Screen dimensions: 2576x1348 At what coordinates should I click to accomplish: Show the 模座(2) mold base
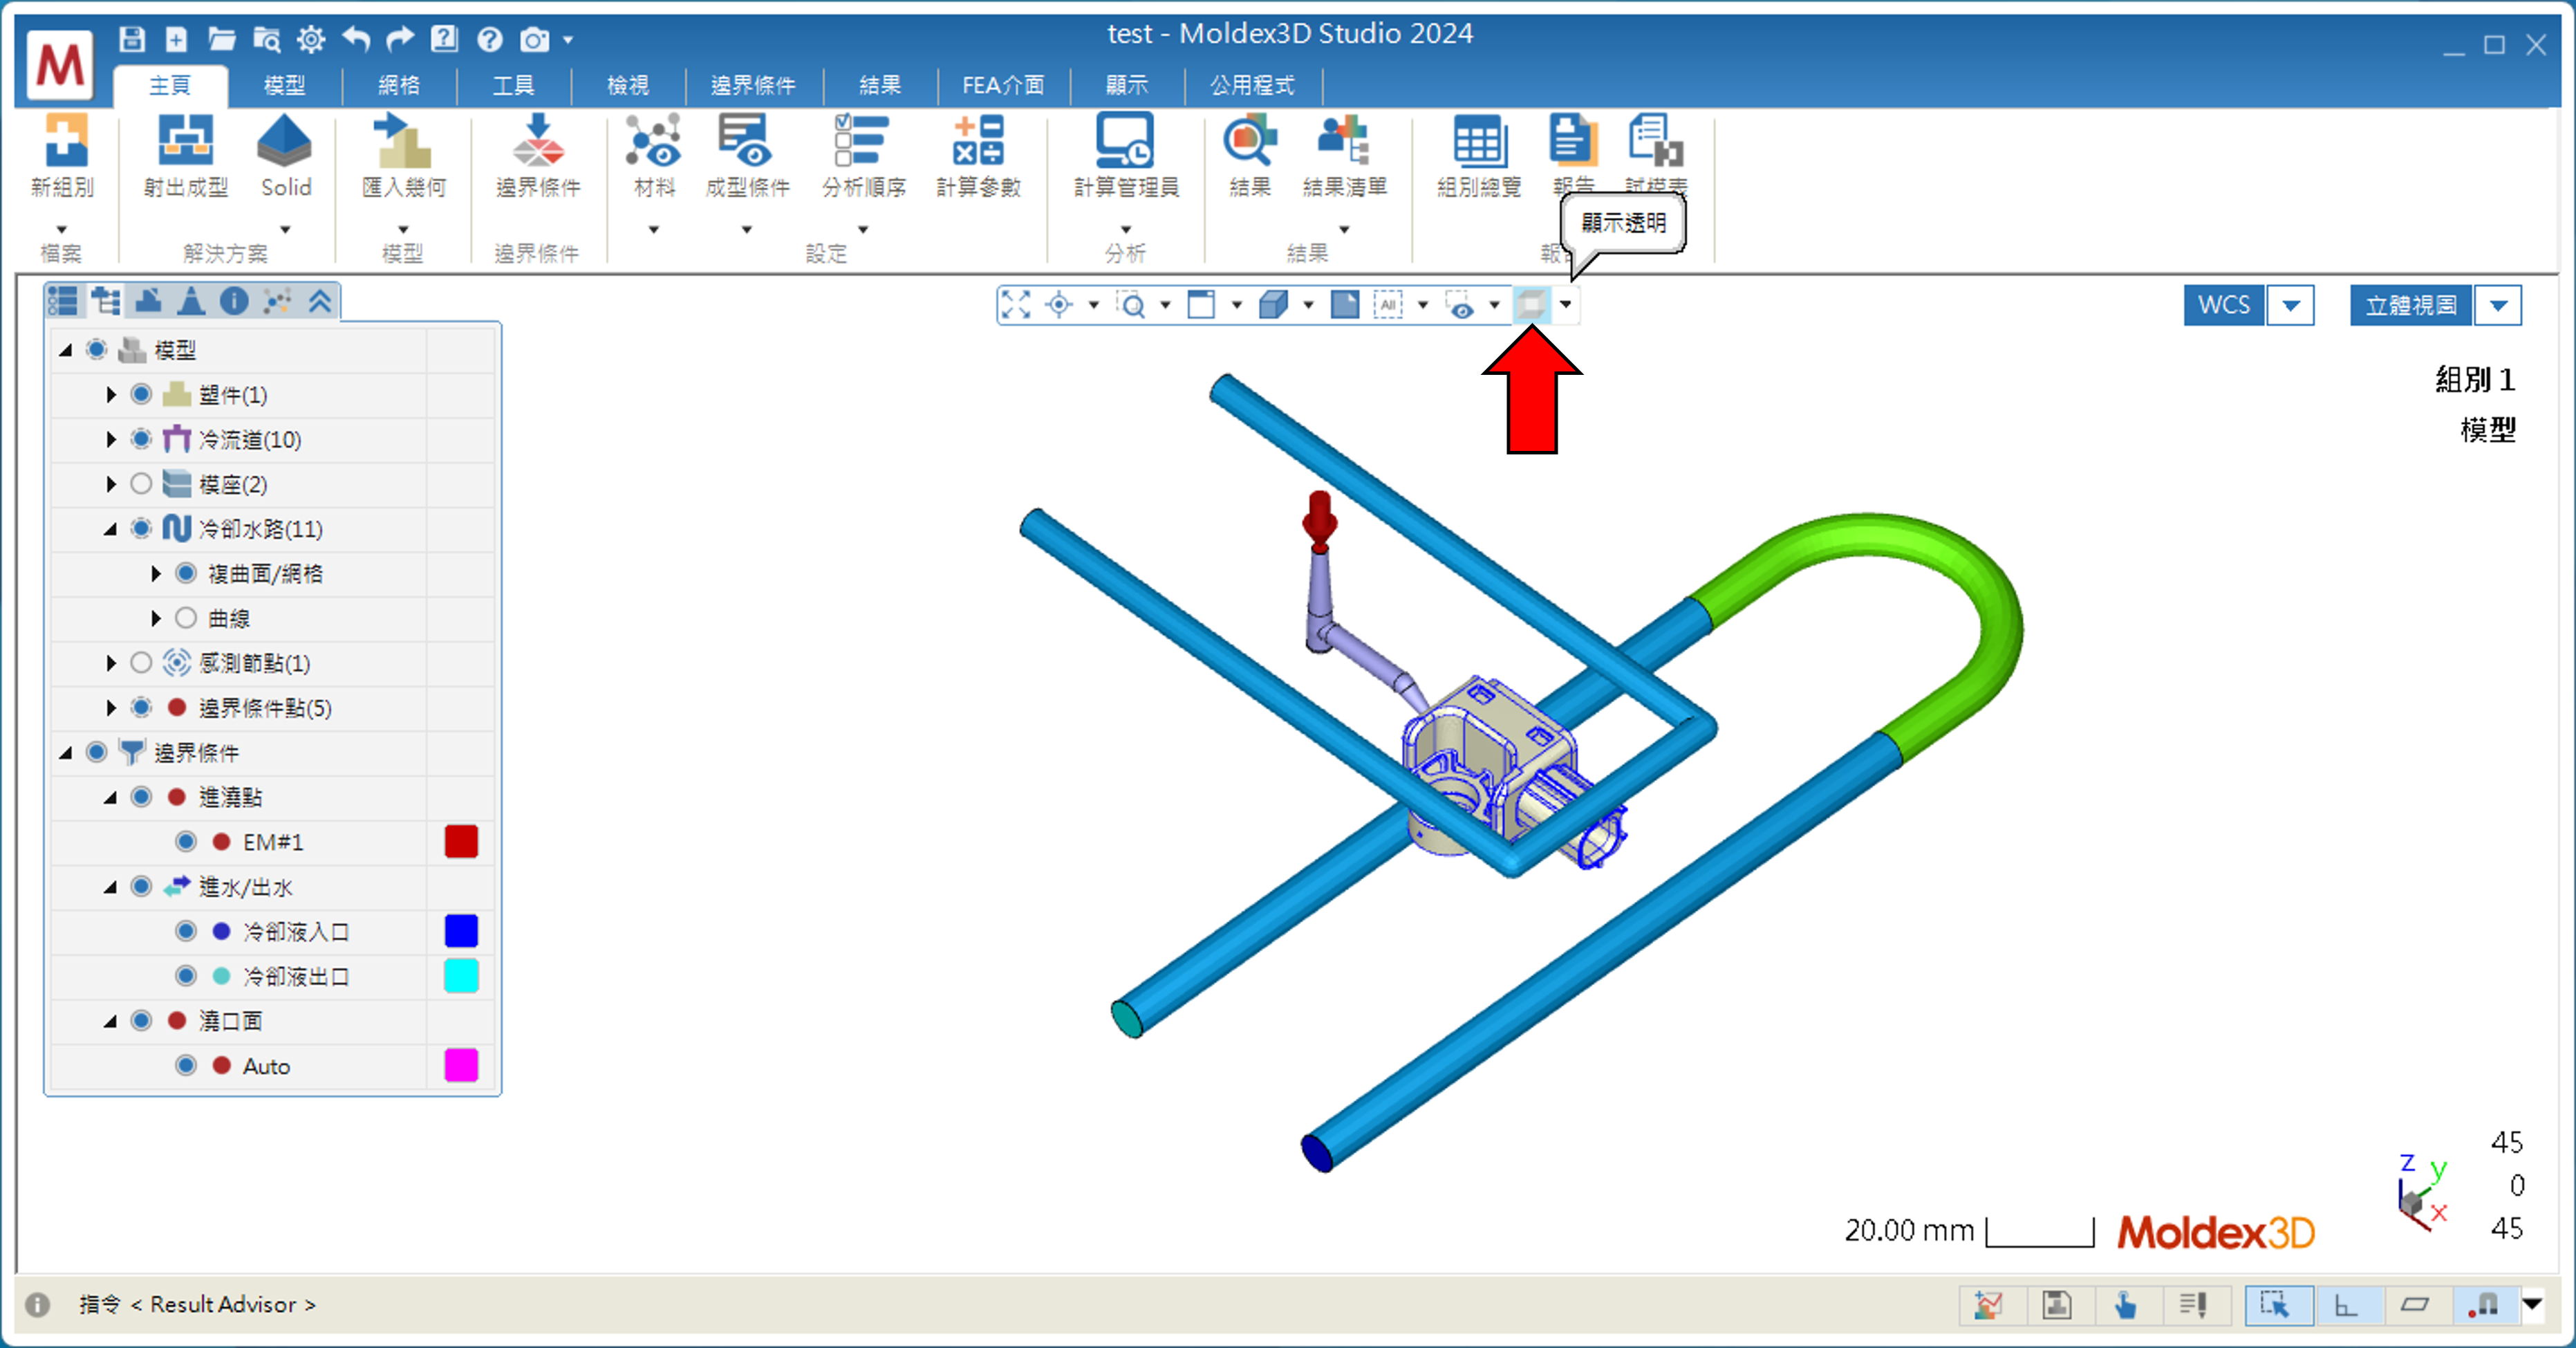click(x=141, y=484)
